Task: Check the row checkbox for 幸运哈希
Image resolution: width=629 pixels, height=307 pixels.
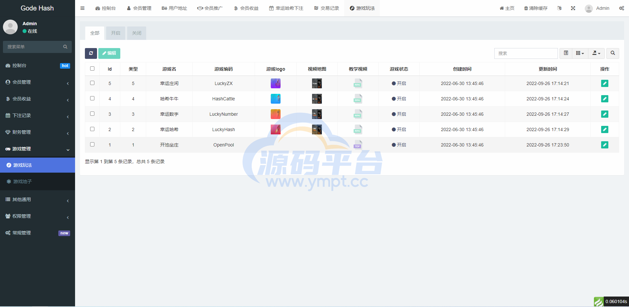Action: [x=92, y=129]
